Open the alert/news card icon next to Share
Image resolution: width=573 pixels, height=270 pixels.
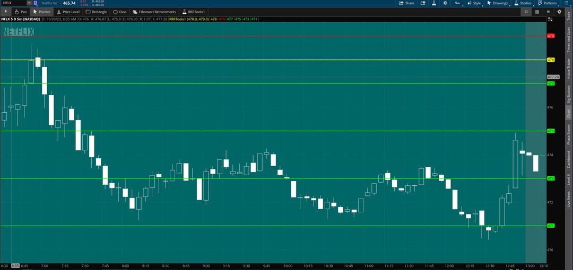[x=423, y=3]
